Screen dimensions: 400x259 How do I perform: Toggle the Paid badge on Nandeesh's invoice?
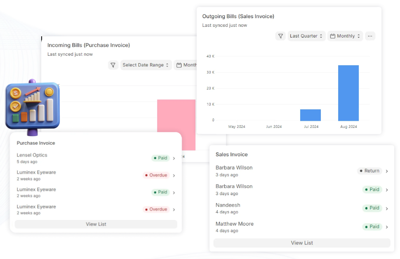[x=372, y=208]
